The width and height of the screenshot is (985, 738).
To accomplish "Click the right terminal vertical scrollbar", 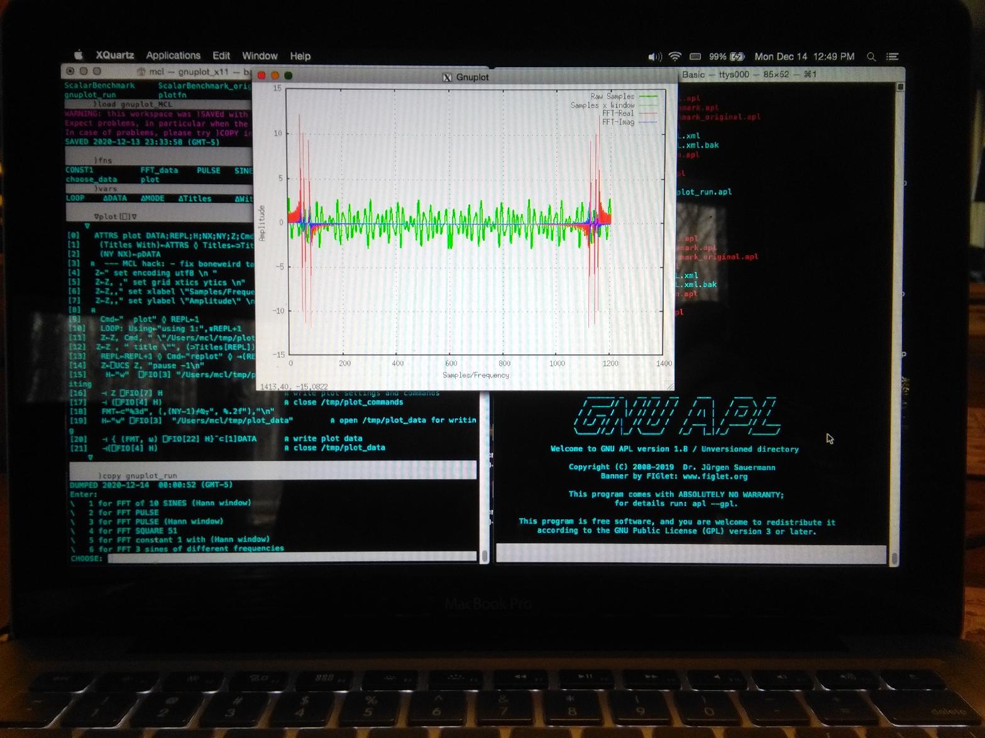I will 894,557.
